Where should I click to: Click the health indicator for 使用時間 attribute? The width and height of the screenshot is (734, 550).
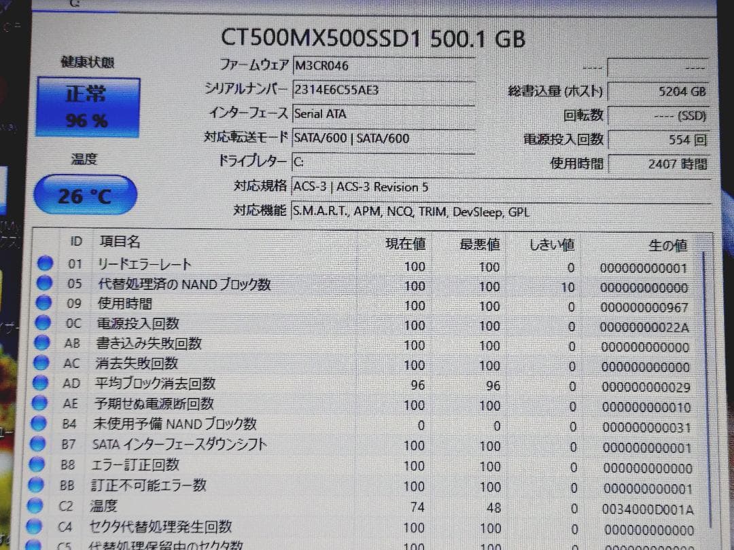(44, 304)
